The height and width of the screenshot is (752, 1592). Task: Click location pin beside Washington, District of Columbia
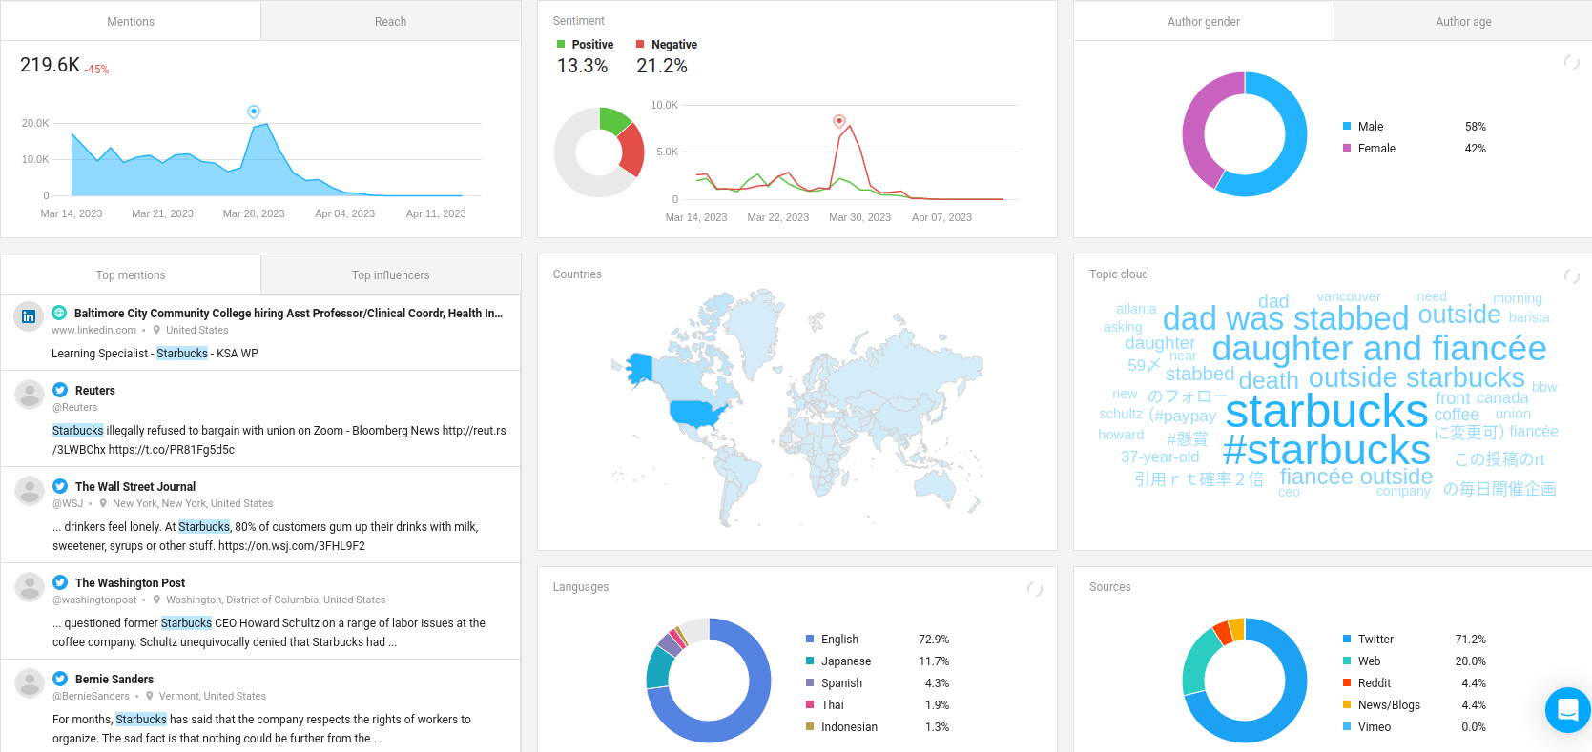156,600
